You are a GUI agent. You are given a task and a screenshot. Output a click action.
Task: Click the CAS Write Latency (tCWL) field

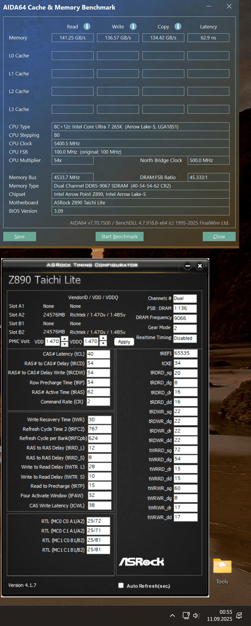coord(100,505)
